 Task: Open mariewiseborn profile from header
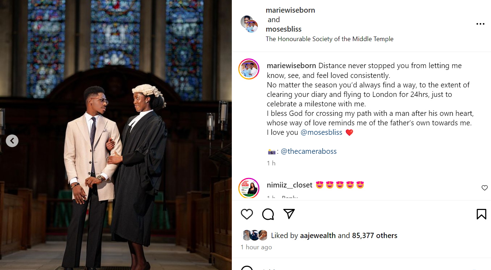pyautogui.click(x=290, y=10)
